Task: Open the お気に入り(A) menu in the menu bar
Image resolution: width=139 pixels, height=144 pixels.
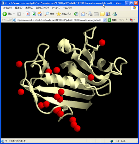Action: point(42,8)
